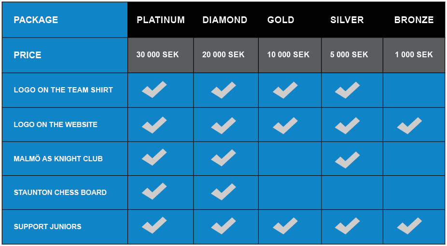
Task: Click Diamond checkmark for Staunton Chess Board
Action: (x=223, y=192)
